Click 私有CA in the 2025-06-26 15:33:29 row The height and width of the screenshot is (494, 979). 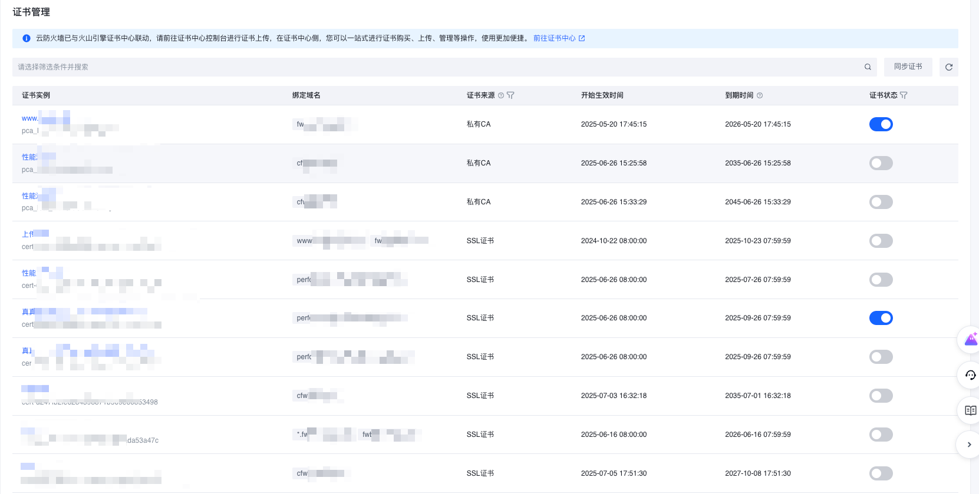pyautogui.click(x=479, y=202)
